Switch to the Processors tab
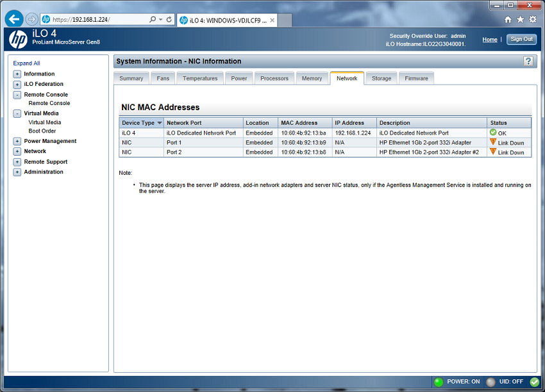This screenshot has width=545, height=392. click(274, 78)
